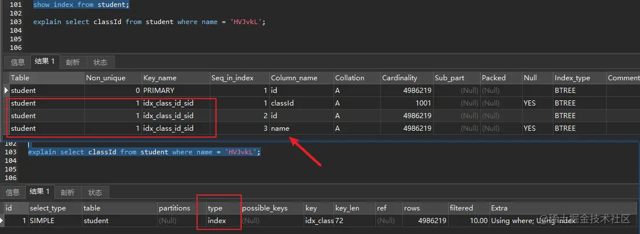Open the 状态 tab above the explain result table
Screen dimensions: 640x234
(95, 192)
